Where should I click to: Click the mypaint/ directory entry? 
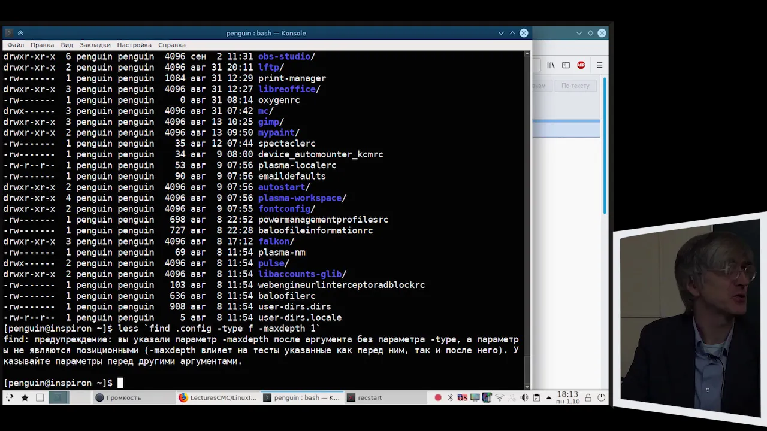pyautogui.click(x=279, y=133)
